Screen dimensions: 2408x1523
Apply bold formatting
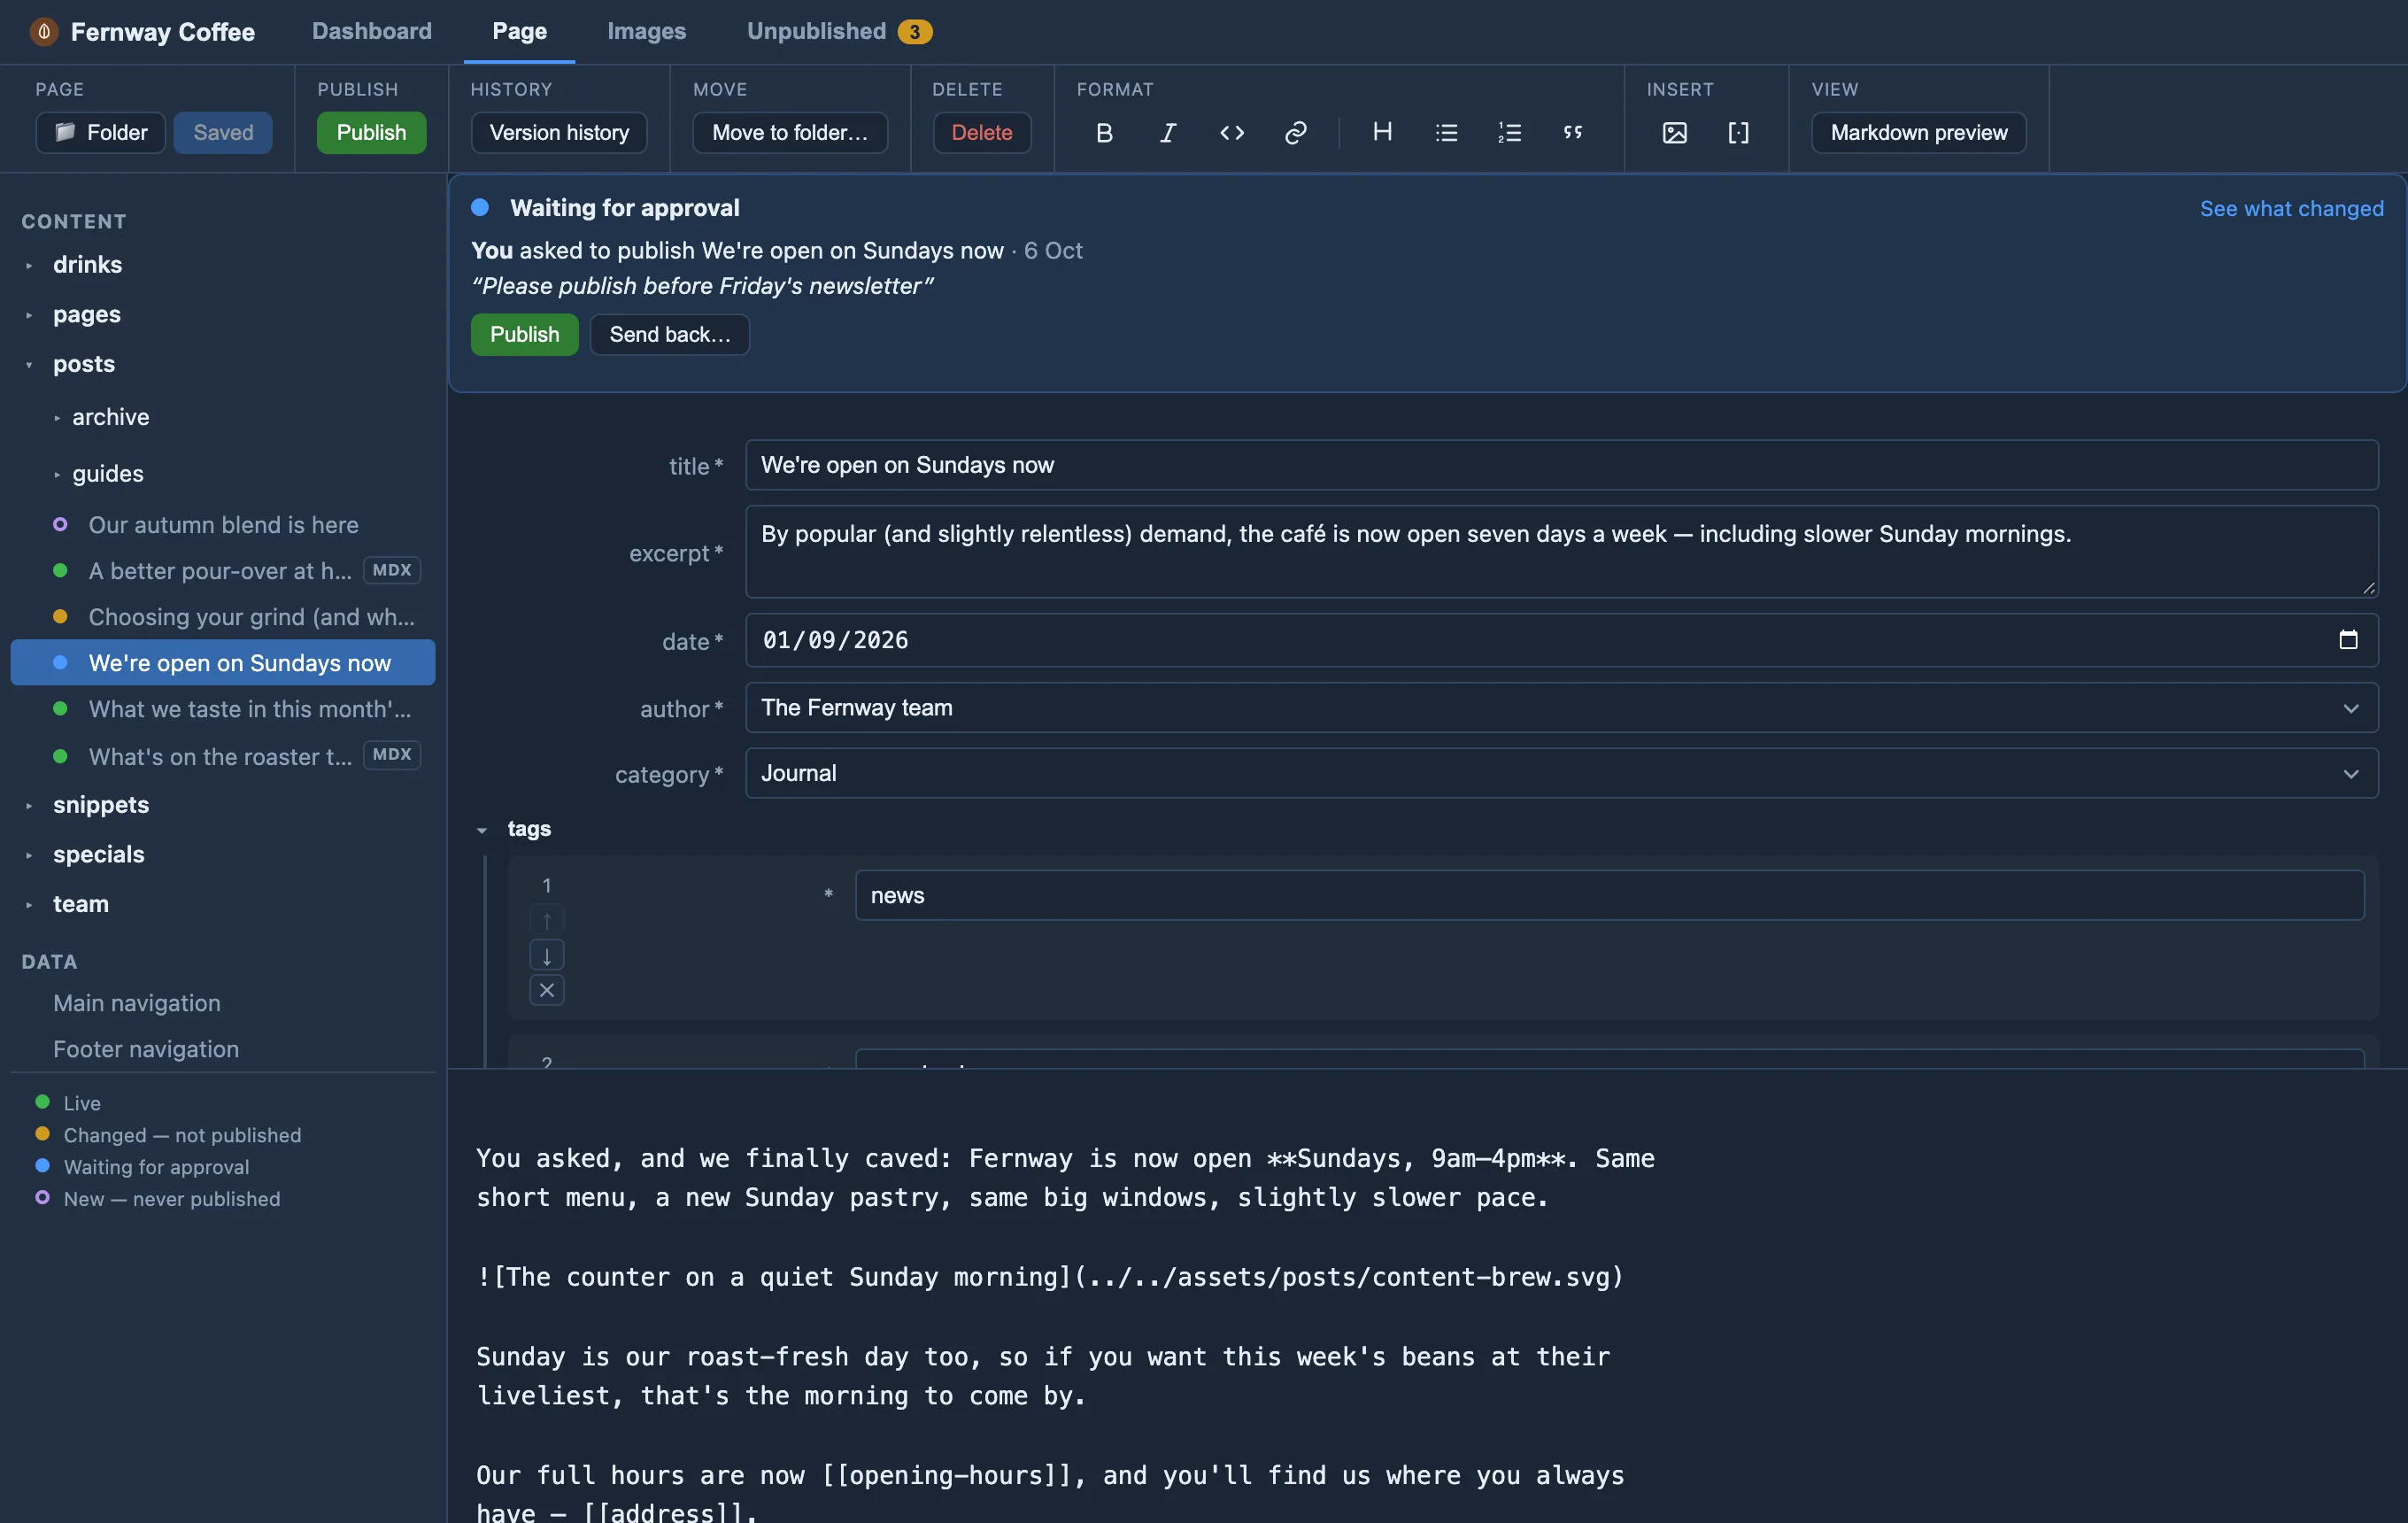1104,133
